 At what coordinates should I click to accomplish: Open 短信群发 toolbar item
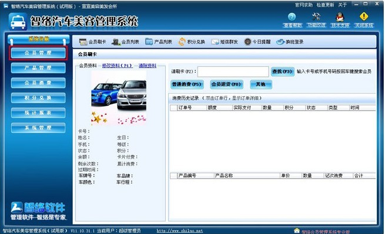pyautogui.click(x=225, y=42)
